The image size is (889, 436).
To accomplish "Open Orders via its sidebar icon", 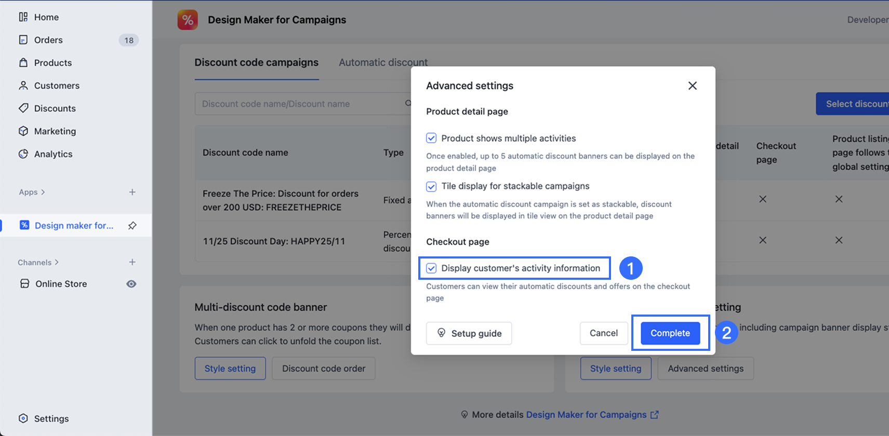I will coord(23,40).
